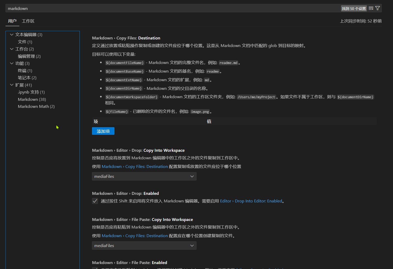Click the /Users/me/myProject example path

[256, 97]
